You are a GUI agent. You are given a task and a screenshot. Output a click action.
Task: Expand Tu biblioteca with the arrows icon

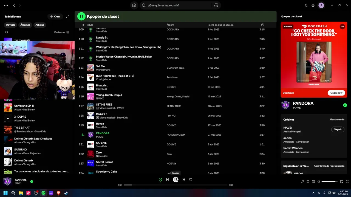pos(67,16)
